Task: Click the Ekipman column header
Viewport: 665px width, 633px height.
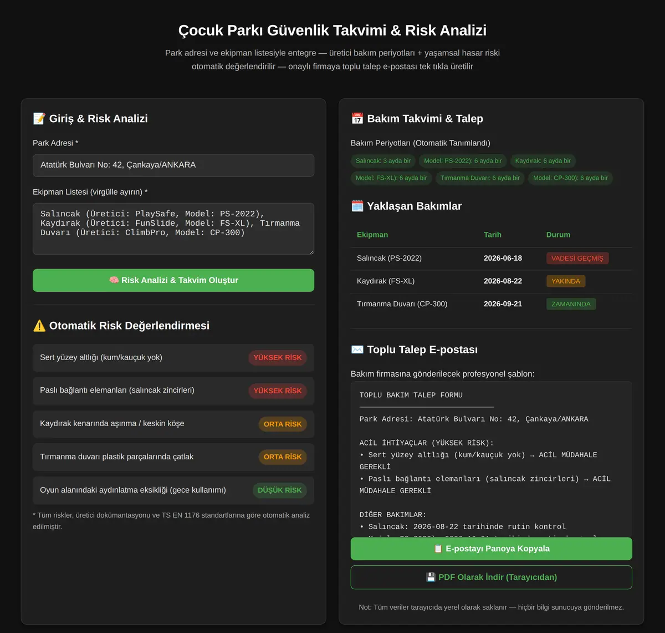Action: 372,235
